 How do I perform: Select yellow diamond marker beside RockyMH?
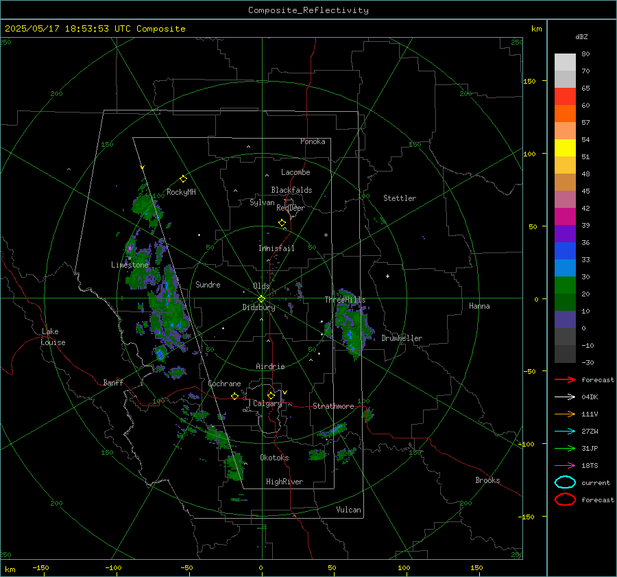[183, 179]
